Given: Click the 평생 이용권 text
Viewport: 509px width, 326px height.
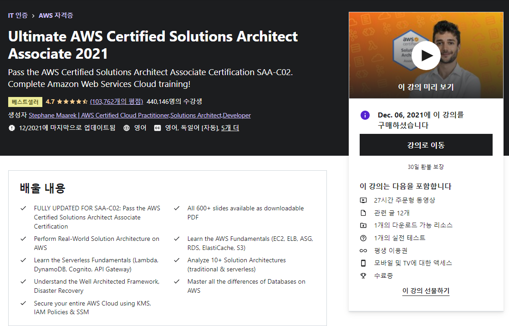Looking at the screenshot, I should coord(391,251).
